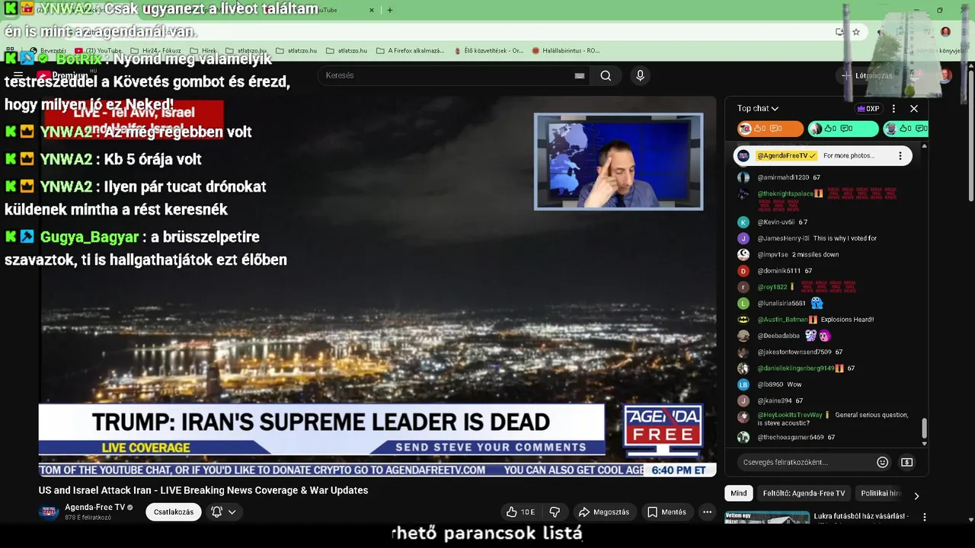Close the live chat panel
This screenshot has height=548, width=975.
tap(914, 109)
